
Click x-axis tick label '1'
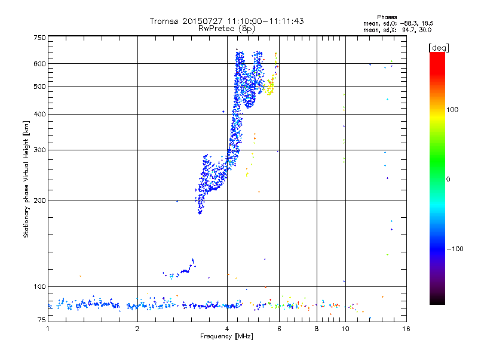[48, 329]
